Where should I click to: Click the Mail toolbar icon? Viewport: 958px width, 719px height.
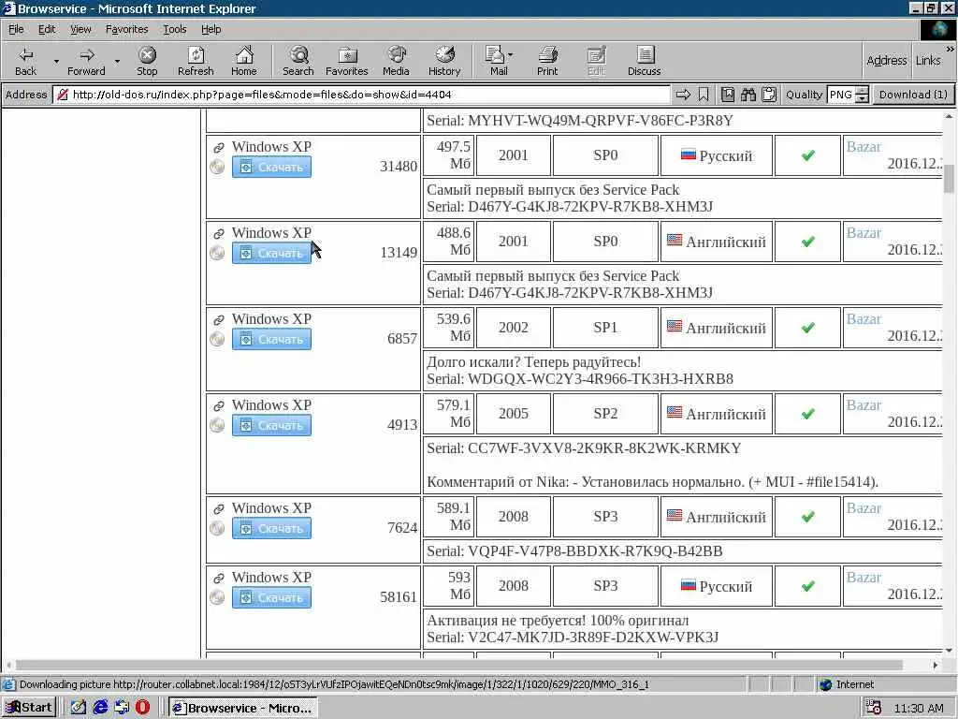[x=499, y=61]
